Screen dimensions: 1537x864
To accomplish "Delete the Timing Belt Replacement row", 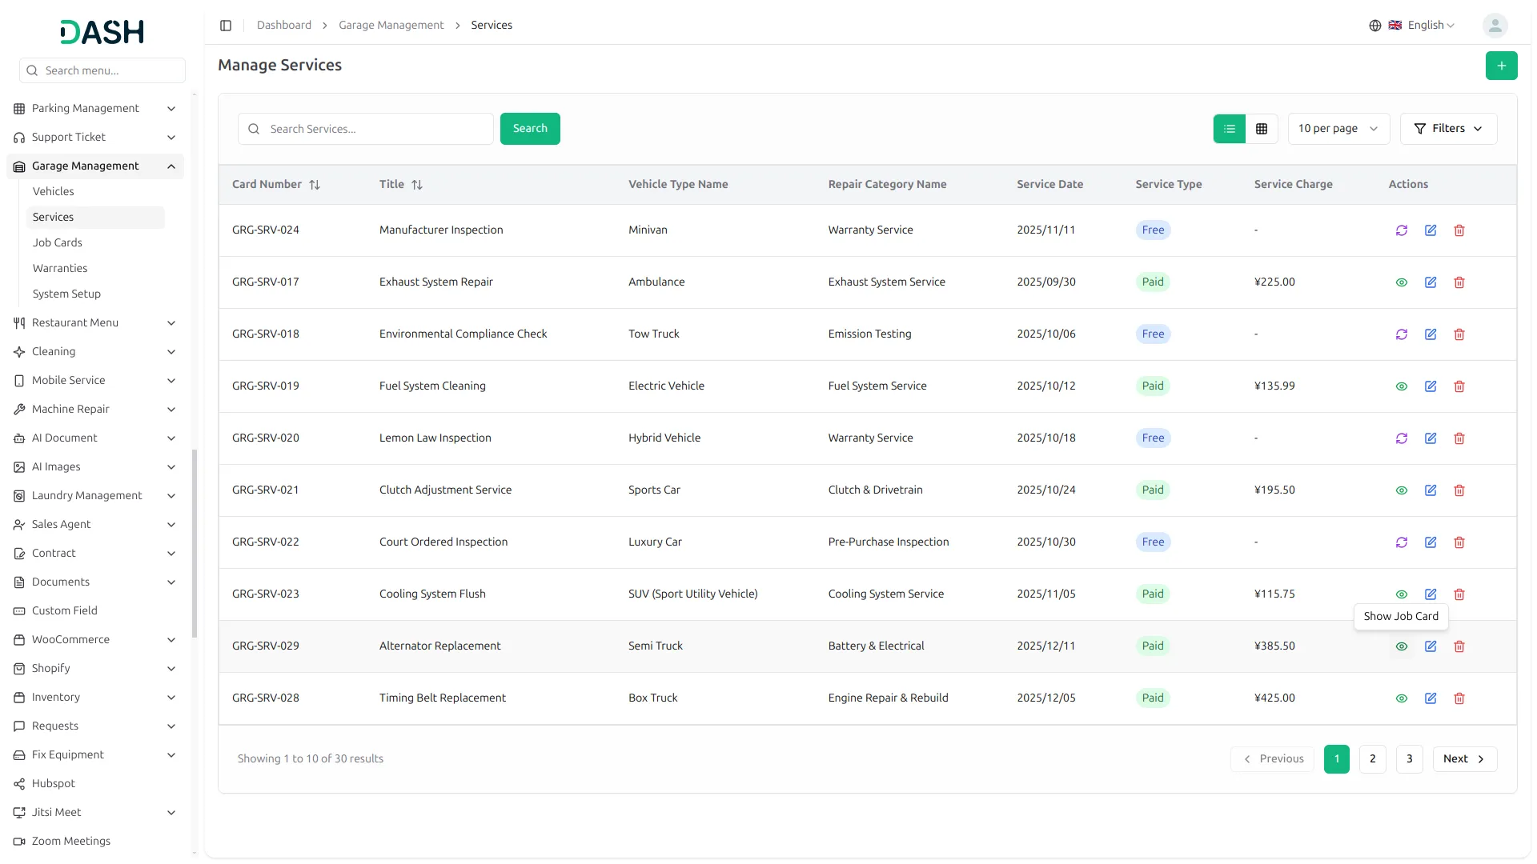I will [1459, 698].
